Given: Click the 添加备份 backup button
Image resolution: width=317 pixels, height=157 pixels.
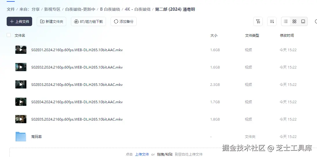Looking at the screenshot, I should pyautogui.click(x=124, y=21).
